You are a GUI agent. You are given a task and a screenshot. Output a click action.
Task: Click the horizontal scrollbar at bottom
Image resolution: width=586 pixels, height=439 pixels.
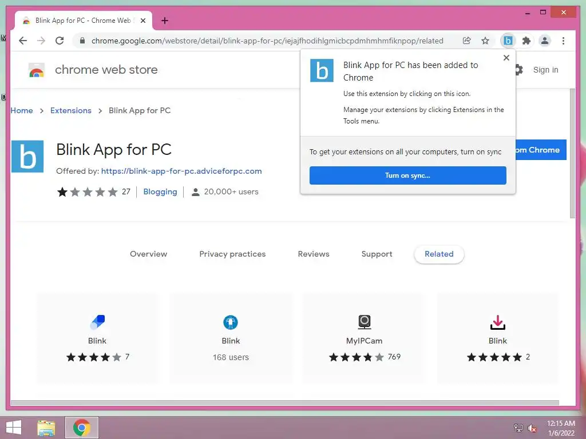pos(285,403)
